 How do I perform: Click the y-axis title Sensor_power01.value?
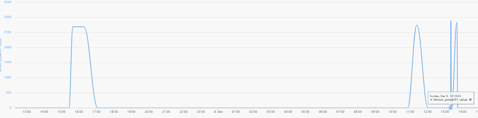click(x=1, y=55)
